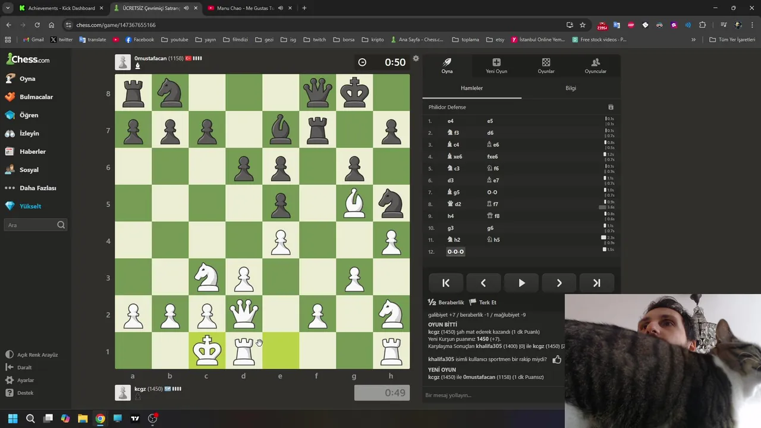Click the search magnifier in sidebar
Image resolution: width=761 pixels, height=428 pixels.
pos(61,225)
